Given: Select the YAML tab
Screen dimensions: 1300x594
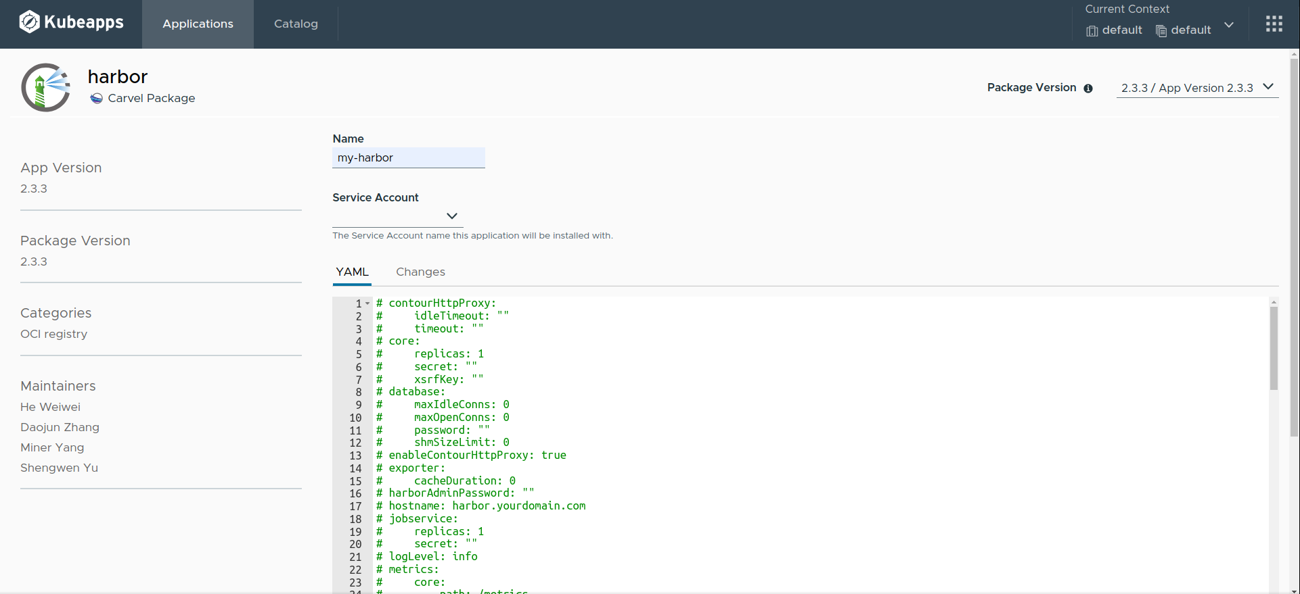Looking at the screenshot, I should pyautogui.click(x=352, y=272).
